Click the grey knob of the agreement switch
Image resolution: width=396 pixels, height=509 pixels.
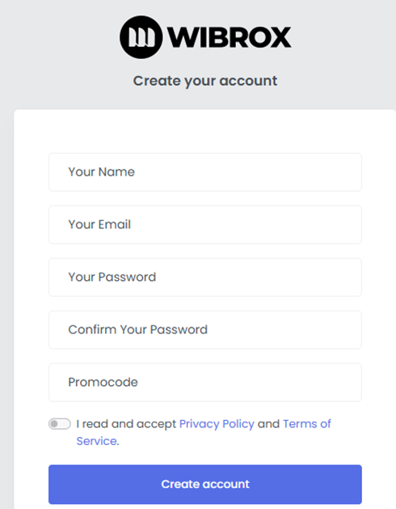54,424
